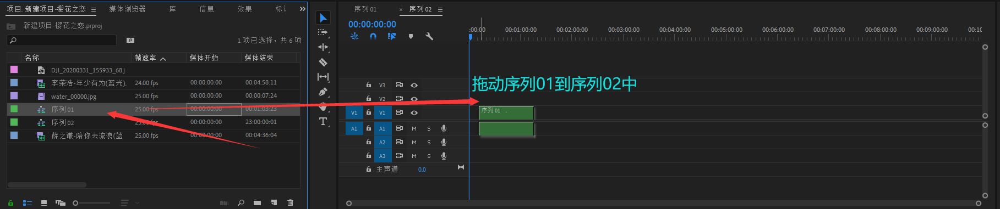Adjust the thumbnail zoom slider
This screenshot has width=1000, height=209.
(x=91, y=203)
